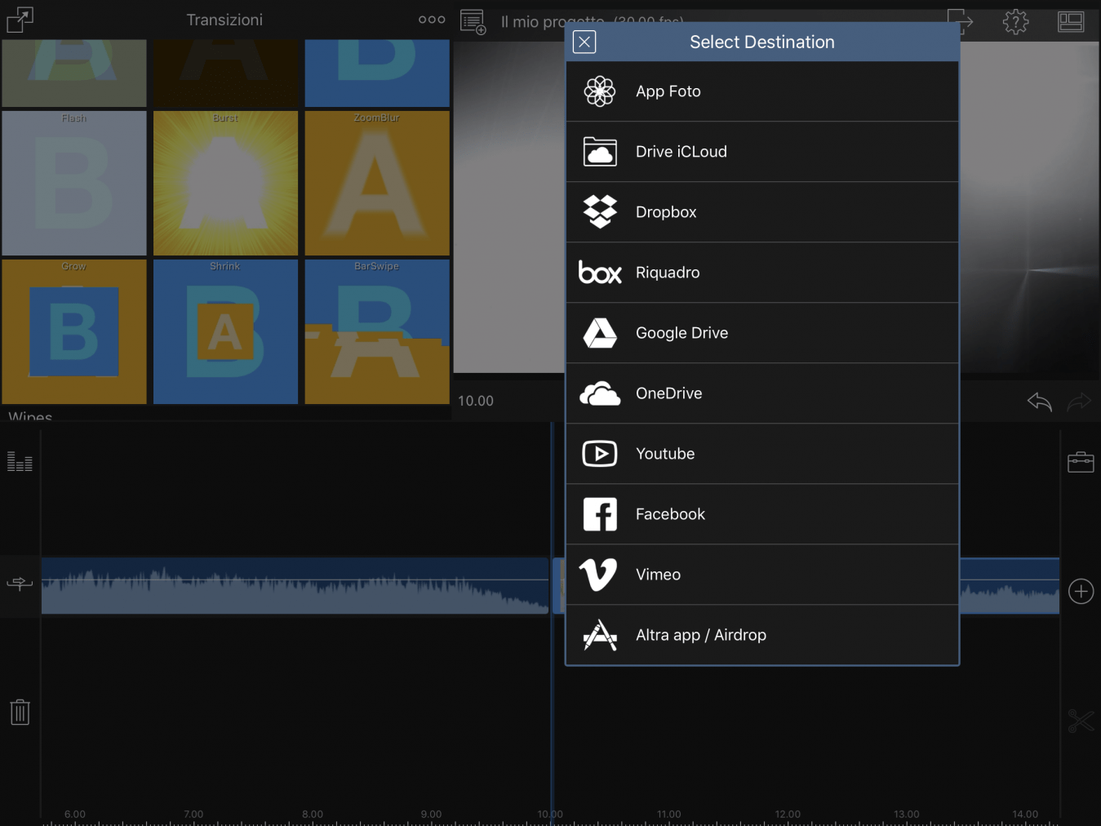This screenshot has width=1101, height=826.
Task: Choose App Foto as destination
Action: 762,91
